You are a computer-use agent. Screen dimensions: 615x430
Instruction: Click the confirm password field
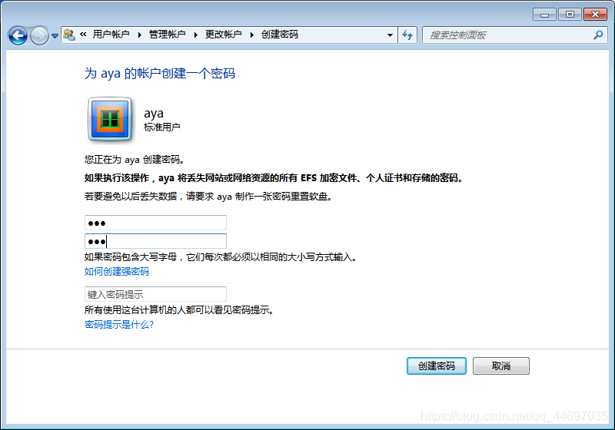[155, 241]
